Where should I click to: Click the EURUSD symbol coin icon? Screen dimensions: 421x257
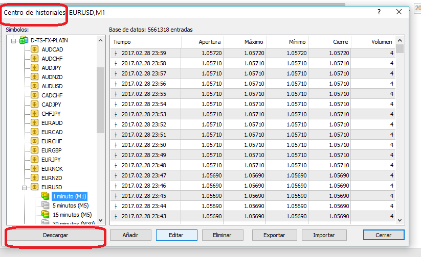click(x=35, y=187)
